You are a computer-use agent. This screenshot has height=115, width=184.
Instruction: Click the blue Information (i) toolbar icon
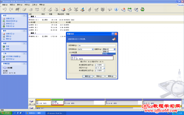tap(116, 10)
